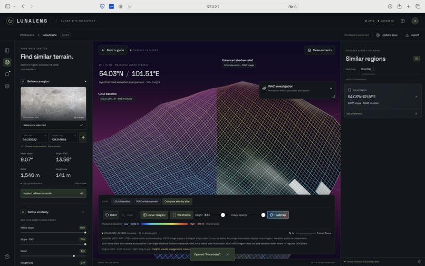This screenshot has width=425, height=266.
Task: Open Datasets link in header
Action: click(x=385, y=21)
